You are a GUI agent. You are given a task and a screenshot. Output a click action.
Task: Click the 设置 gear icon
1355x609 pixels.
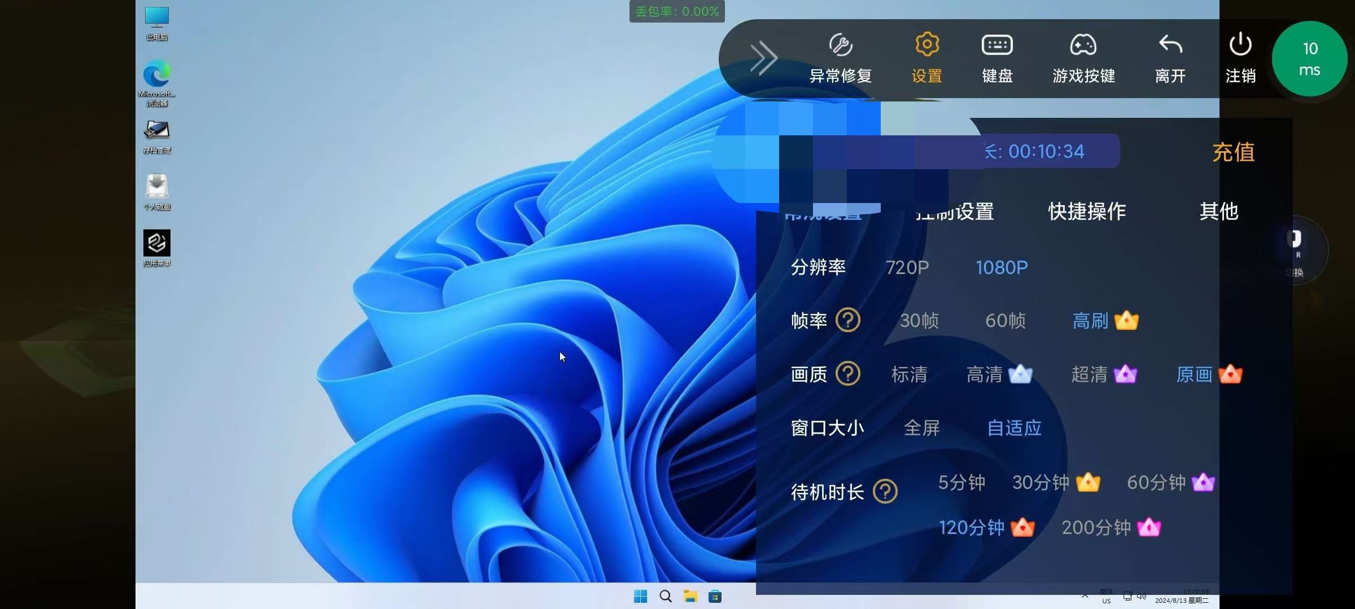click(x=926, y=45)
